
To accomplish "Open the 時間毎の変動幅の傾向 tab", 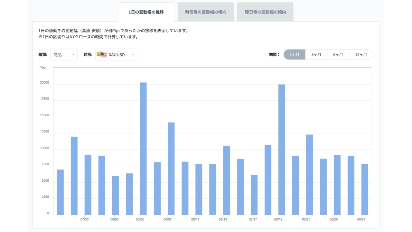I will [x=206, y=12].
